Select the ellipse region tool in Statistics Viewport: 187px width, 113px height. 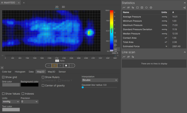[x=146, y=7]
